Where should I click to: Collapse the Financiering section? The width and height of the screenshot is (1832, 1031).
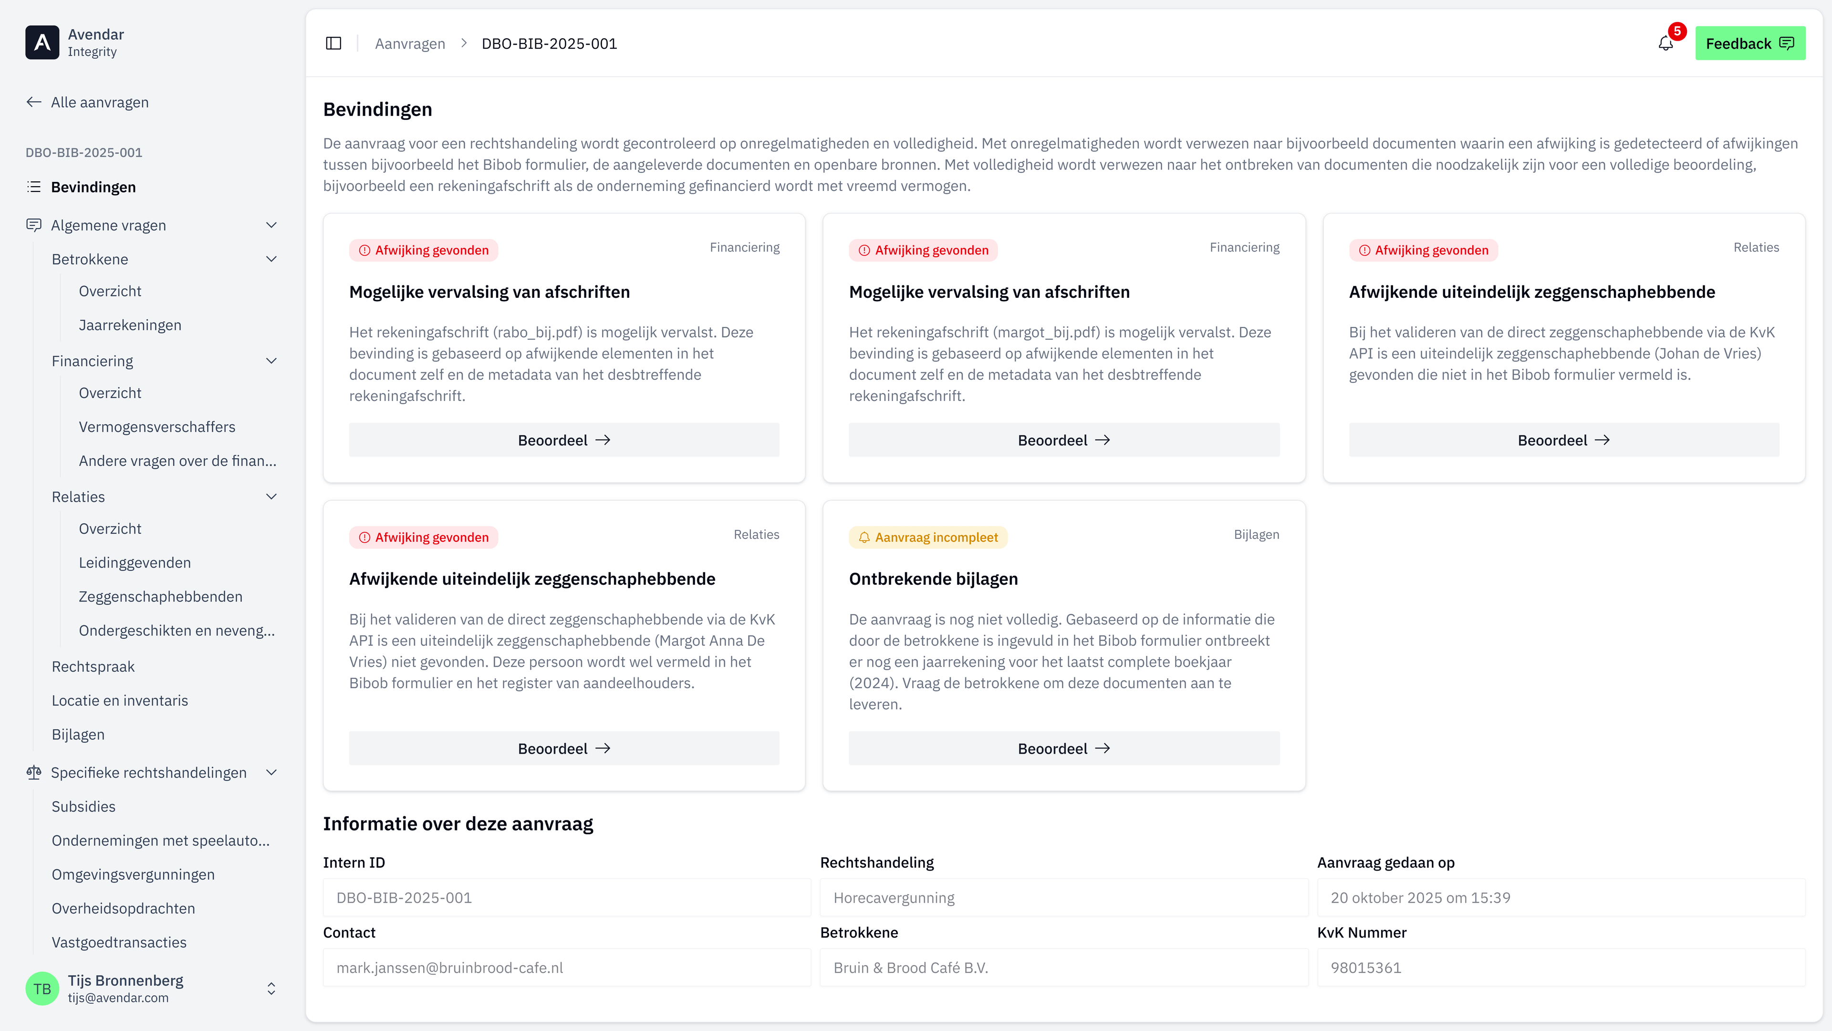271,361
